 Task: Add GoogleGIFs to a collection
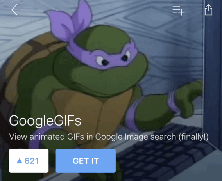coord(178,11)
